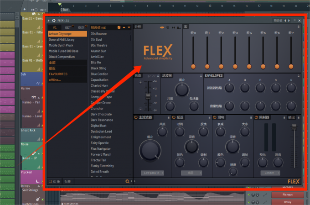Click master filter large cutoff knob
Screen dimensions: 310x205
[x=150, y=150]
